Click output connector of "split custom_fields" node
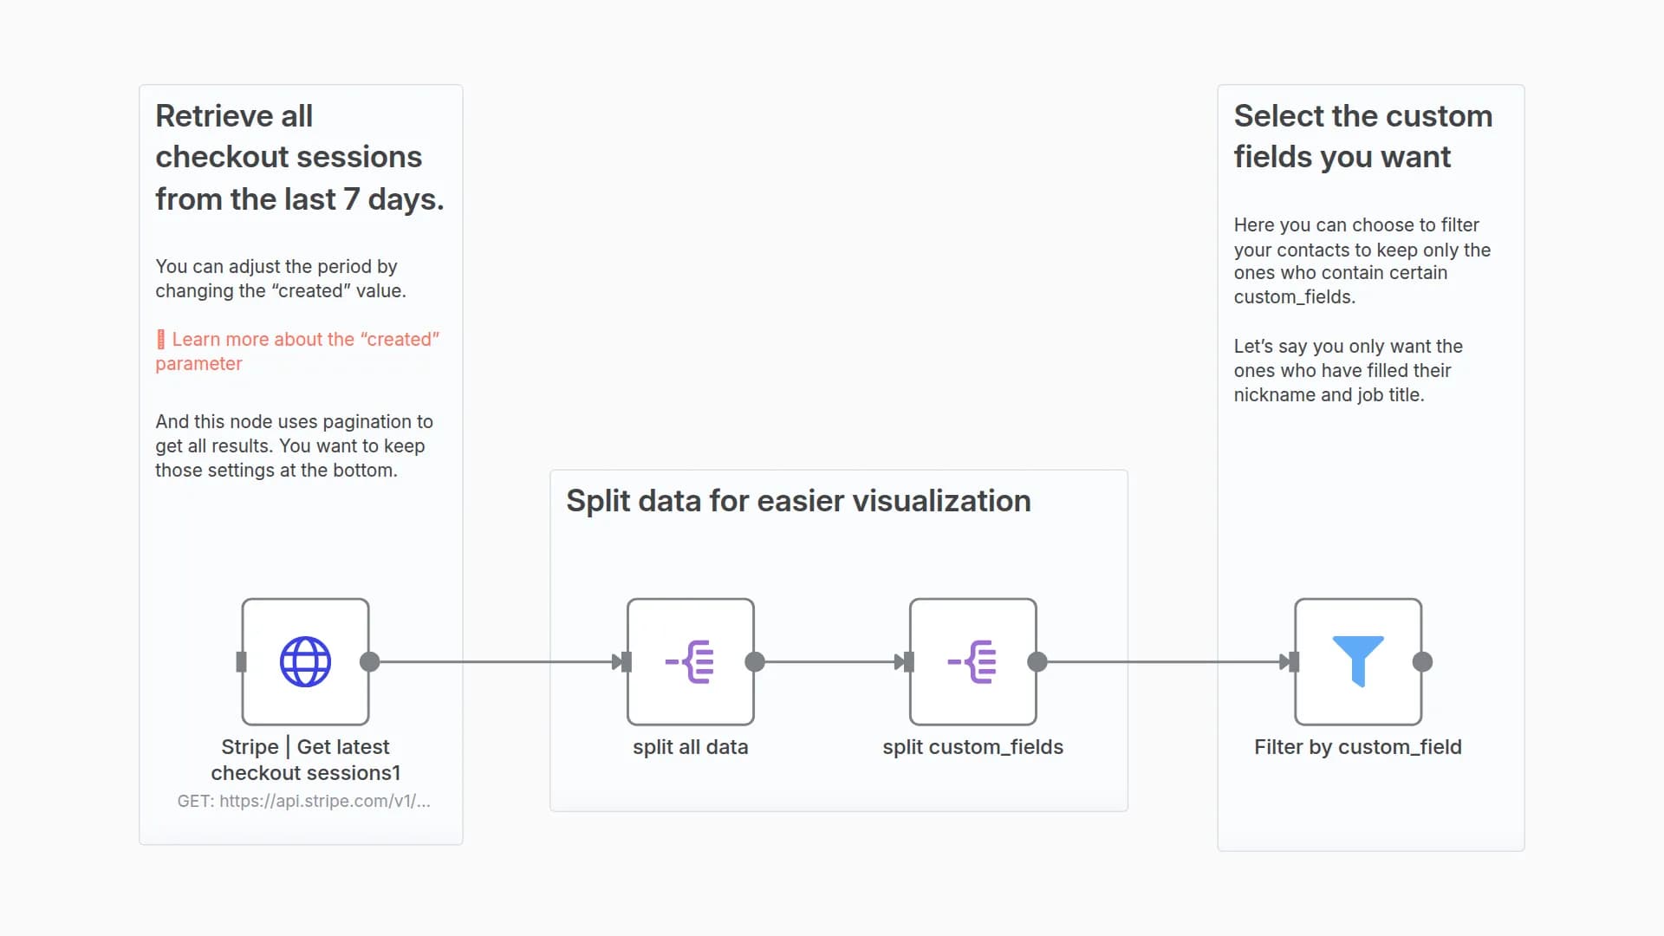The image size is (1664, 936). [1037, 662]
